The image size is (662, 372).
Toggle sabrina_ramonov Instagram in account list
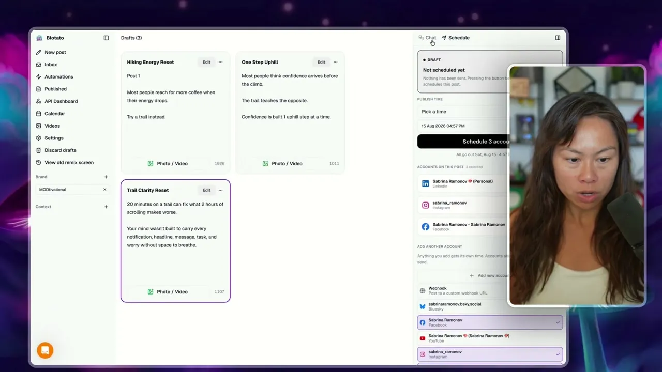(x=490, y=354)
